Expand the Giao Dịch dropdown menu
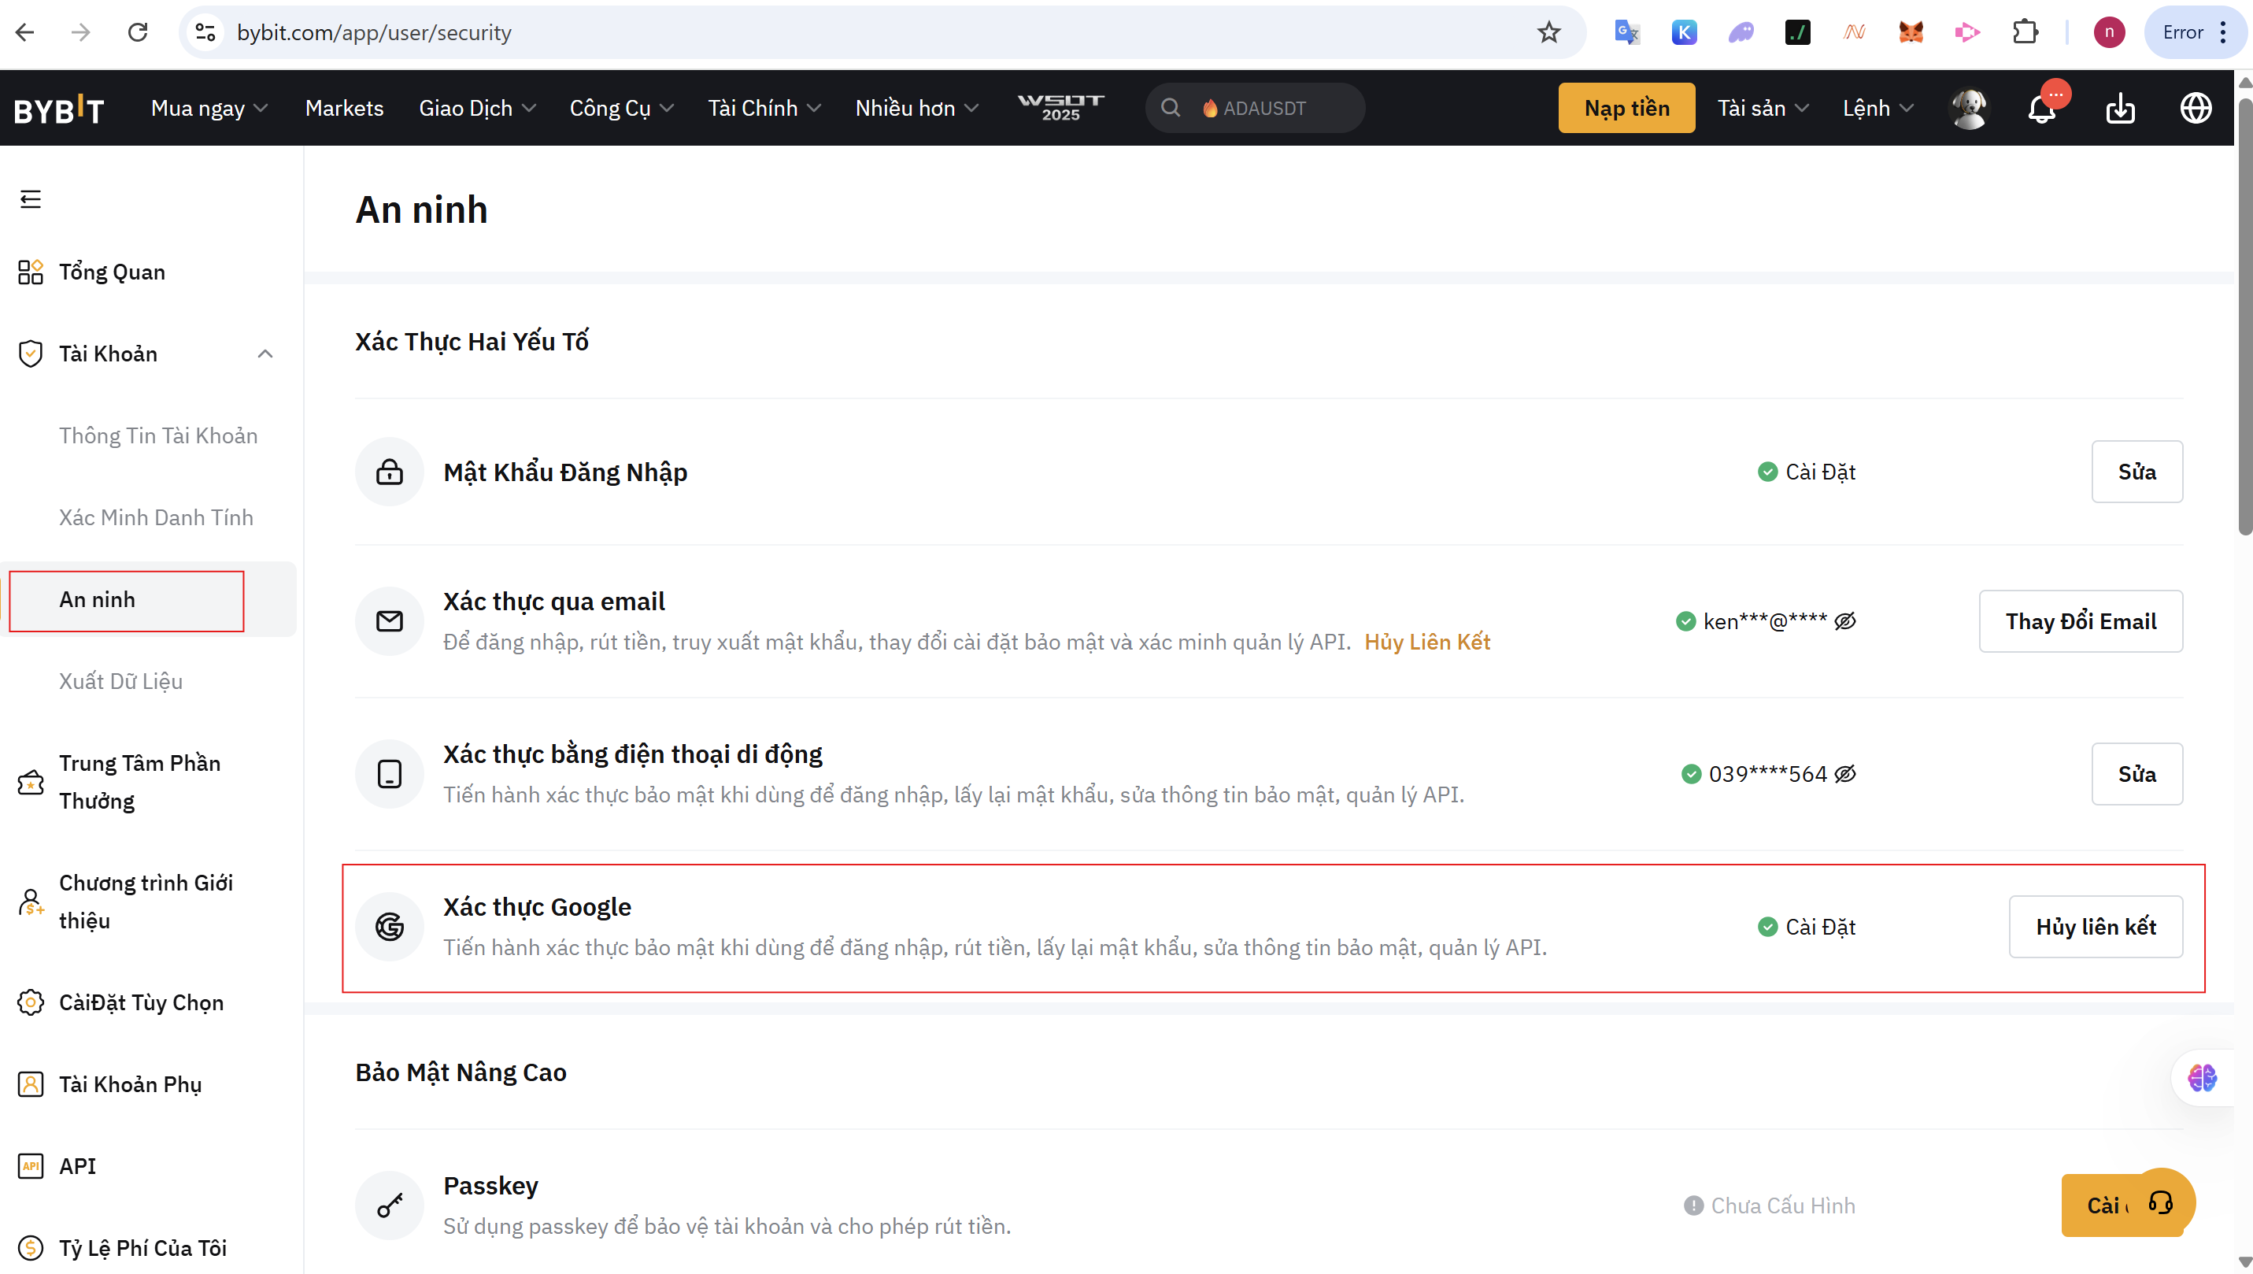 click(477, 109)
